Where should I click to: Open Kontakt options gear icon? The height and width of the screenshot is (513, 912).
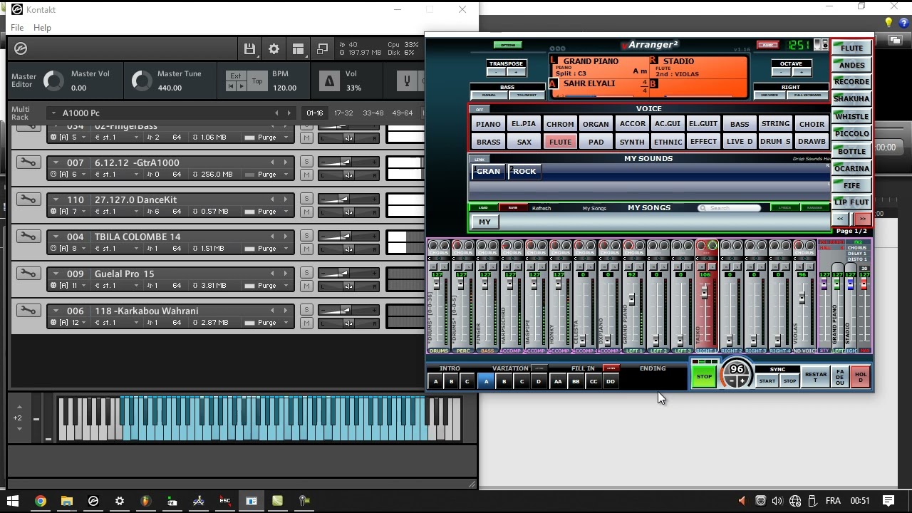pos(274,48)
